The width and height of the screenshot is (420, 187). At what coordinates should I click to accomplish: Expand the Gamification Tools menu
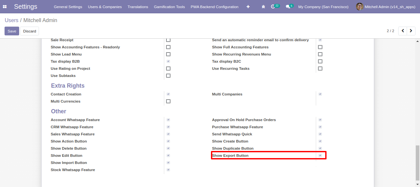(169, 7)
